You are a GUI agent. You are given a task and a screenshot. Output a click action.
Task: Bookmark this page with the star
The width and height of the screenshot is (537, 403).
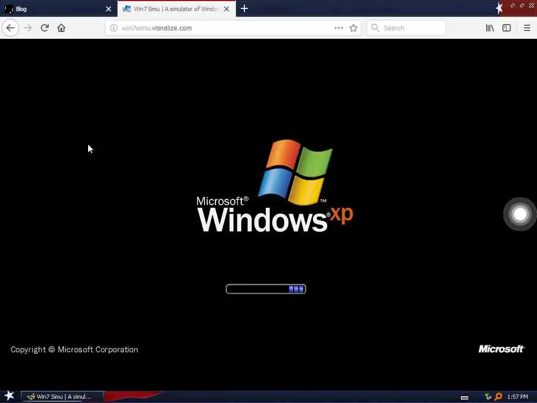coord(353,28)
